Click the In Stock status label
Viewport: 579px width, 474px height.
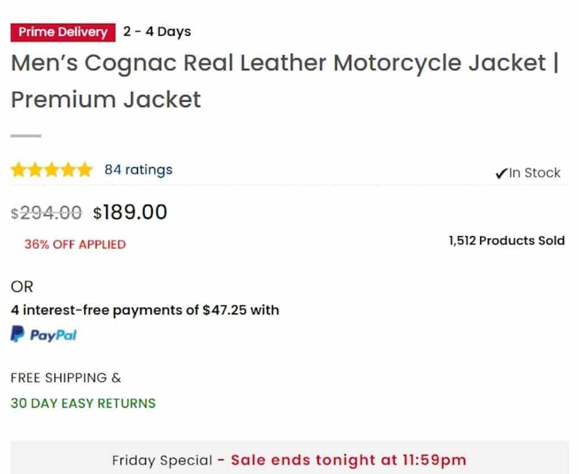point(534,173)
